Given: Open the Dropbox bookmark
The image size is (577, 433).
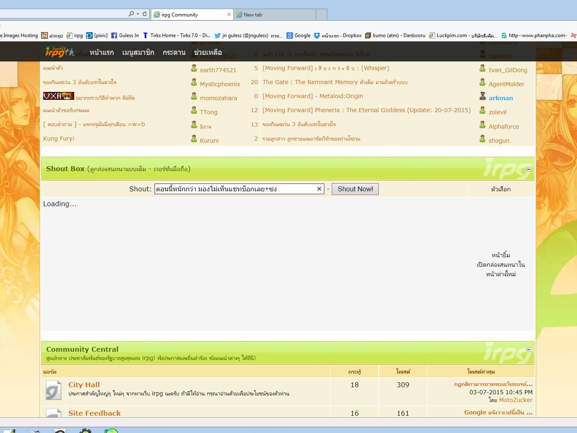Looking at the screenshot, I should (338, 35).
